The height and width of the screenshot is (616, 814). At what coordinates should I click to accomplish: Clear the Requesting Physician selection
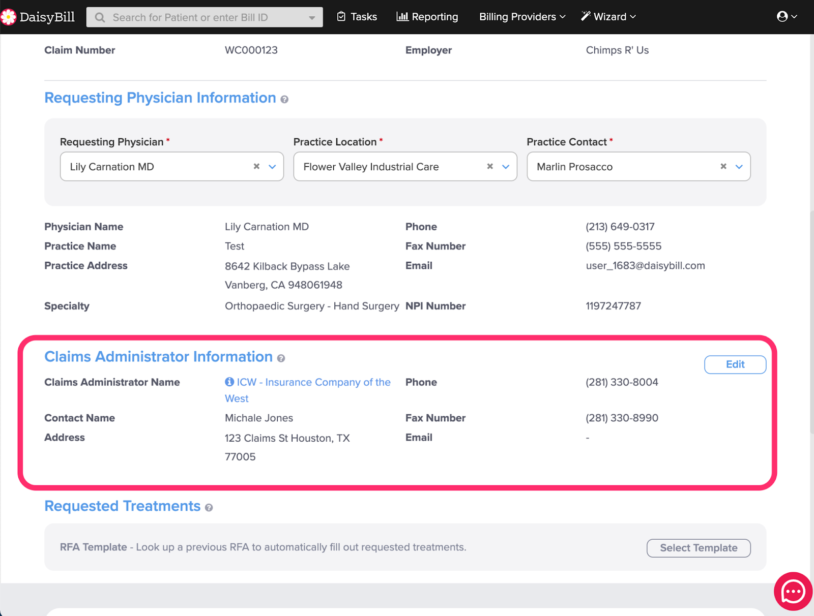pyautogui.click(x=256, y=166)
